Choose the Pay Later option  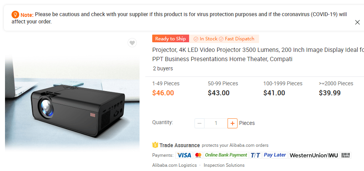(x=275, y=155)
